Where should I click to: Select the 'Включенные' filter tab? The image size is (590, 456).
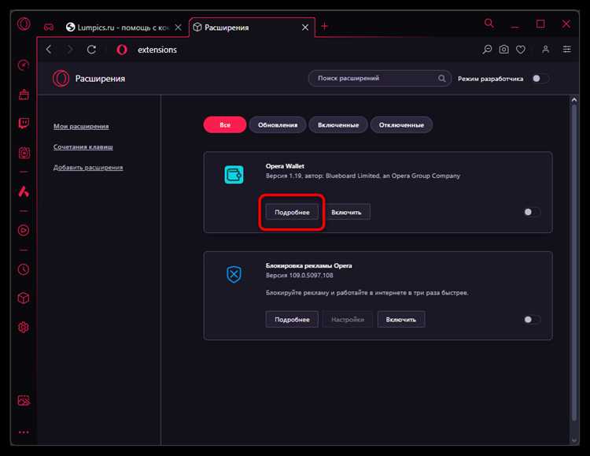click(x=338, y=124)
